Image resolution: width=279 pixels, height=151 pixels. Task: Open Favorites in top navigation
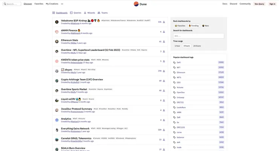(x=39, y=4)
